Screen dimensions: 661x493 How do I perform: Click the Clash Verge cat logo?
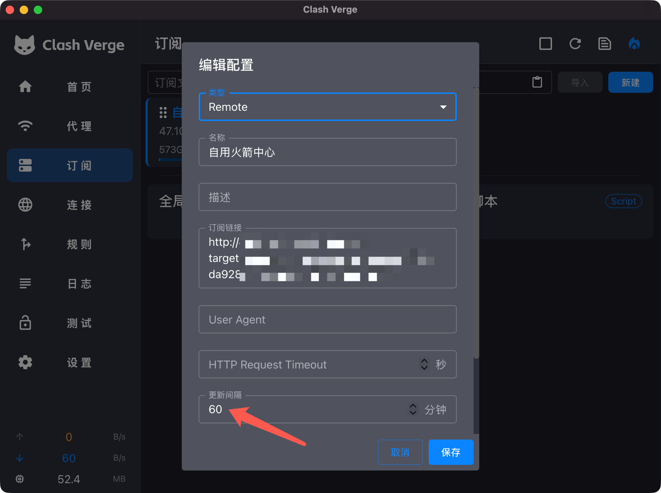[x=25, y=45]
